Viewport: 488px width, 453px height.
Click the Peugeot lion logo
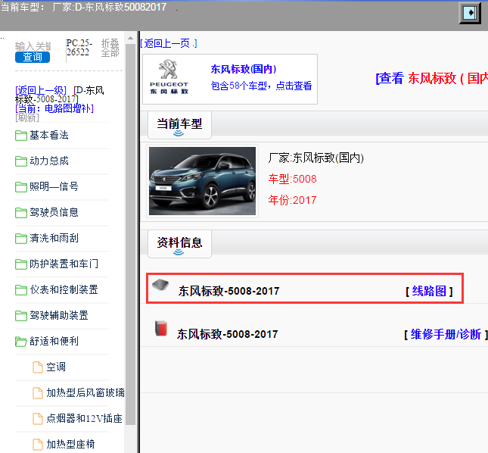[x=169, y=70]
